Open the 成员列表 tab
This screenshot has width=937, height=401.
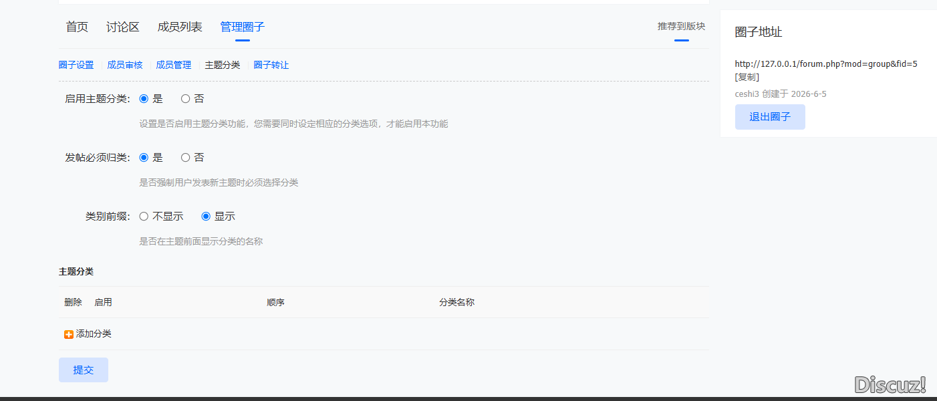[x=180, y=27]
